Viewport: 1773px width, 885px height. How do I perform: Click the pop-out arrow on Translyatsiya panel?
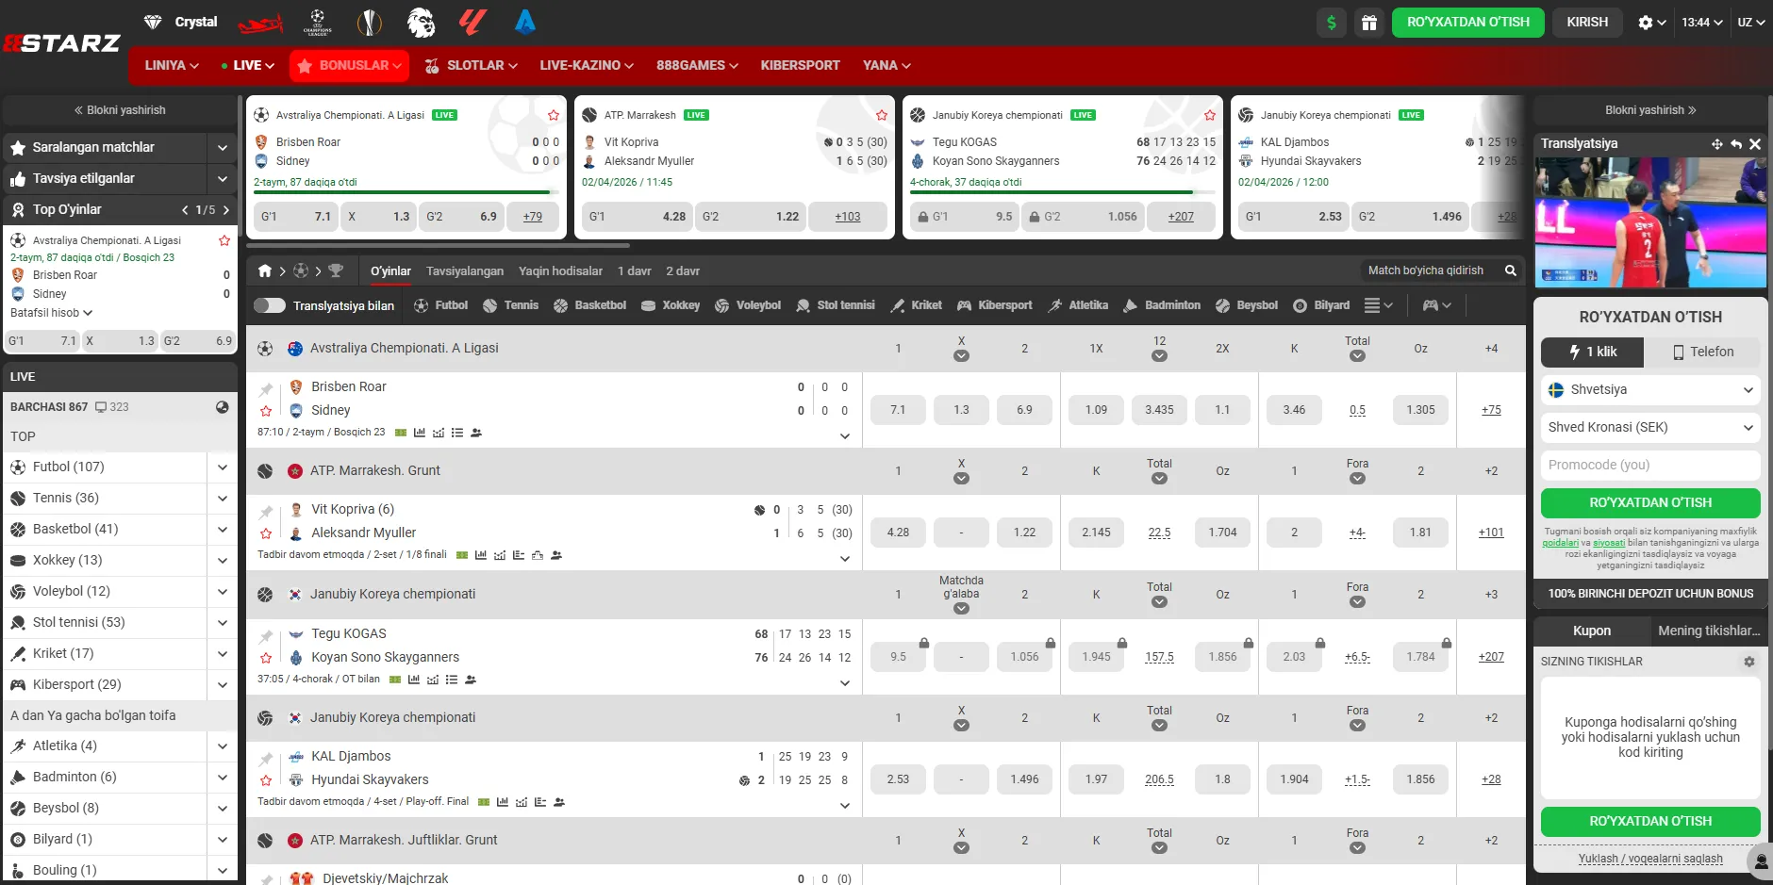click(1736, 144)
